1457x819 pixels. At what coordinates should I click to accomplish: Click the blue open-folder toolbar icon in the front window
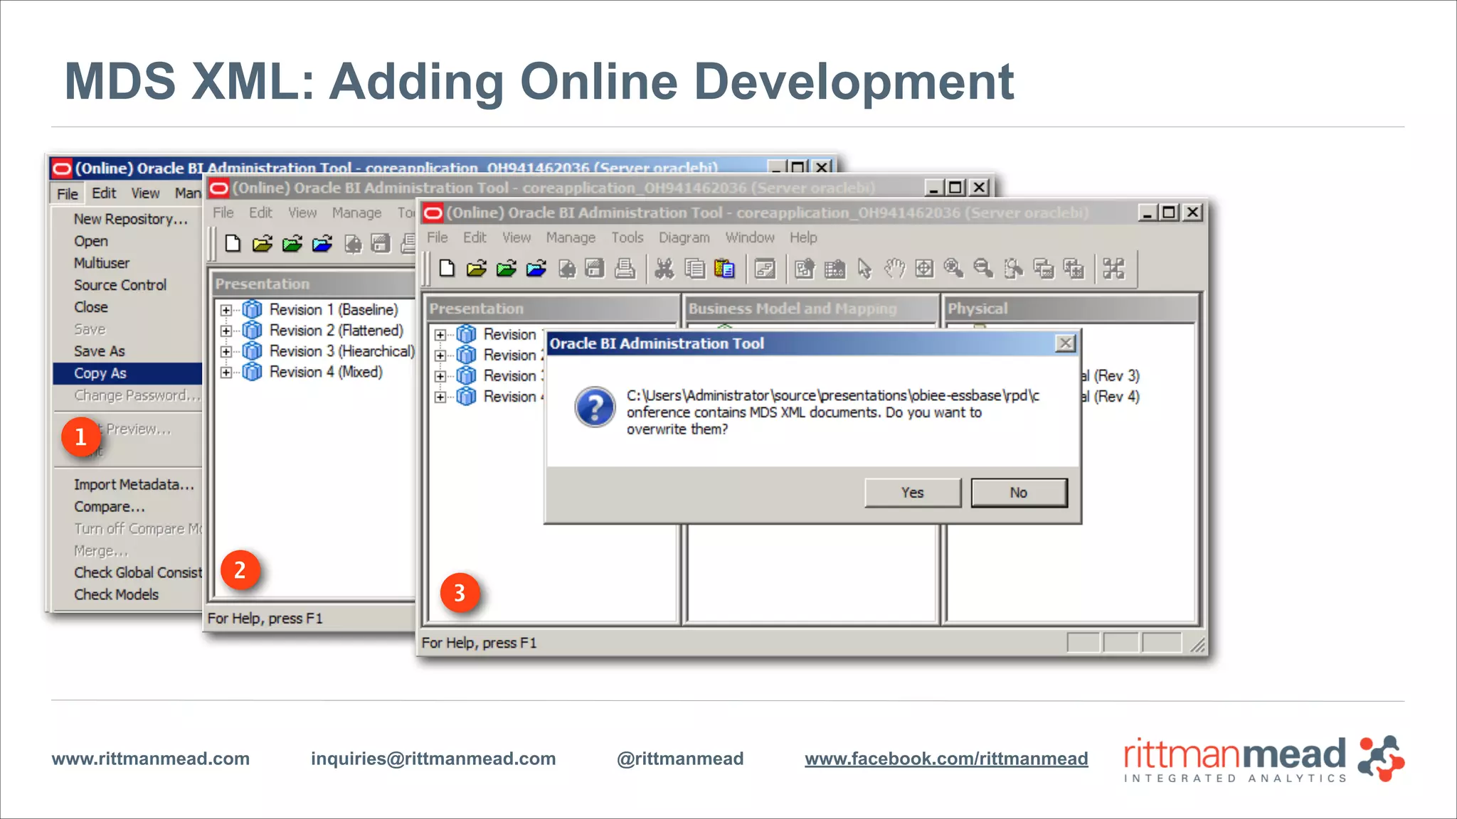point(536,268)
